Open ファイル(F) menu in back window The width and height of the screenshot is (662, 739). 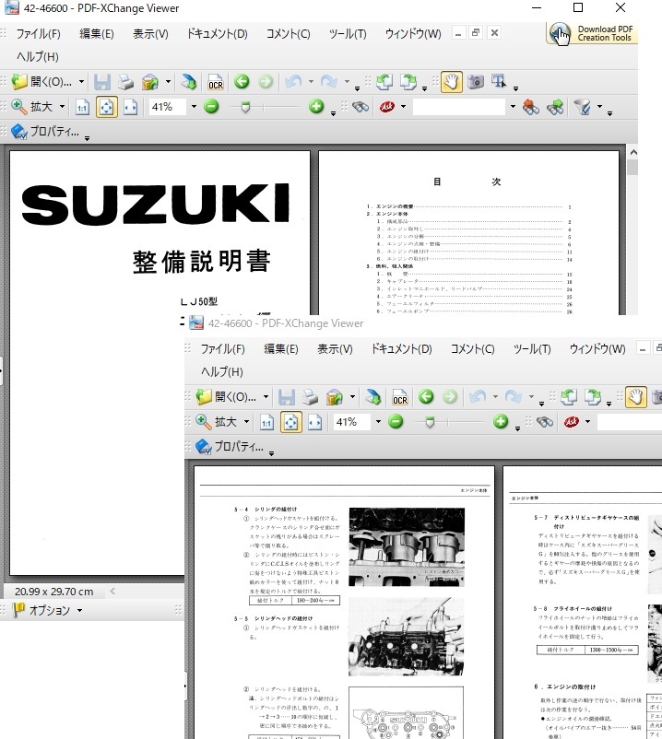38,34
